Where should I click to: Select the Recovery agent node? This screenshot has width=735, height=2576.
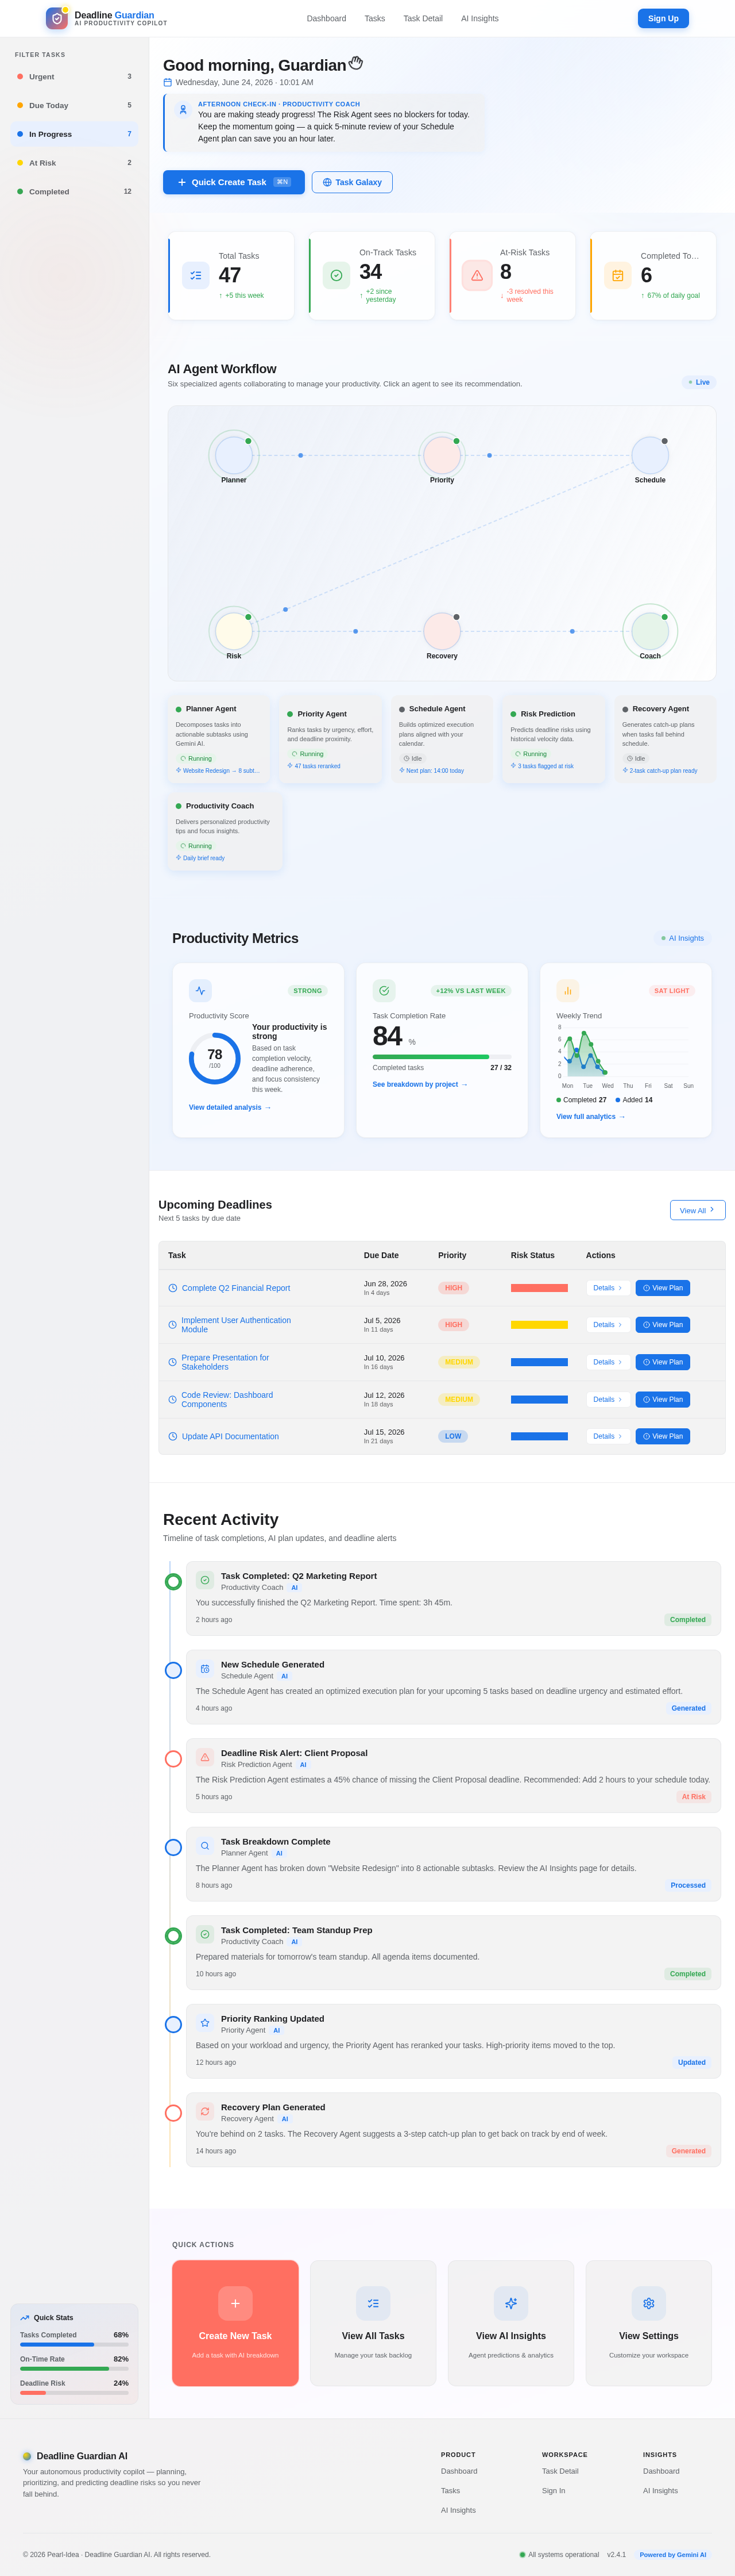[x=442, y=631]
